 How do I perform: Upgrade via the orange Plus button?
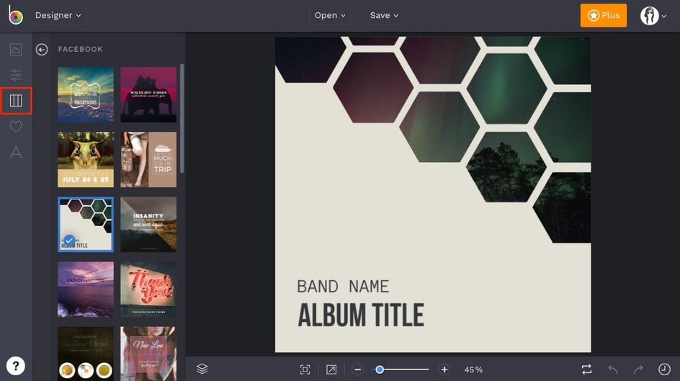click(603, 15)
